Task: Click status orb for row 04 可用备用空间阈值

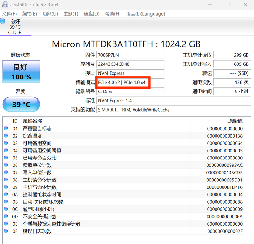Action: click(x=6, y=150)
